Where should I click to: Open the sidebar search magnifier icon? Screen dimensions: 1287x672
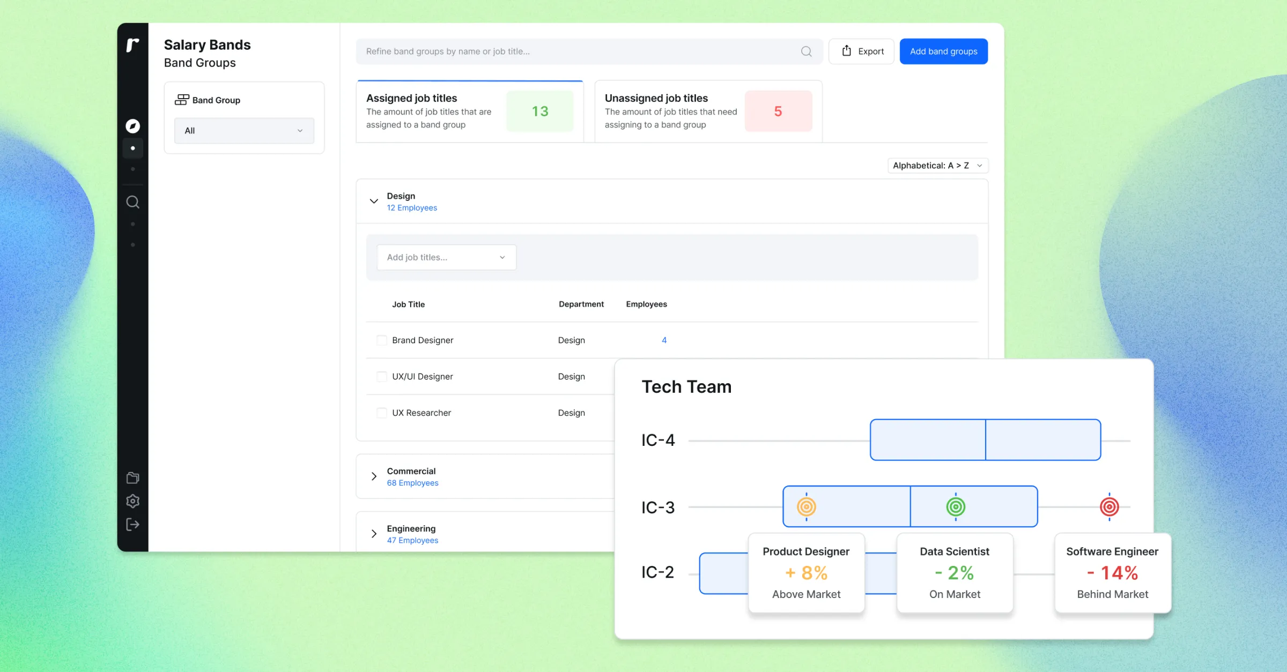[x=132, y=202]
